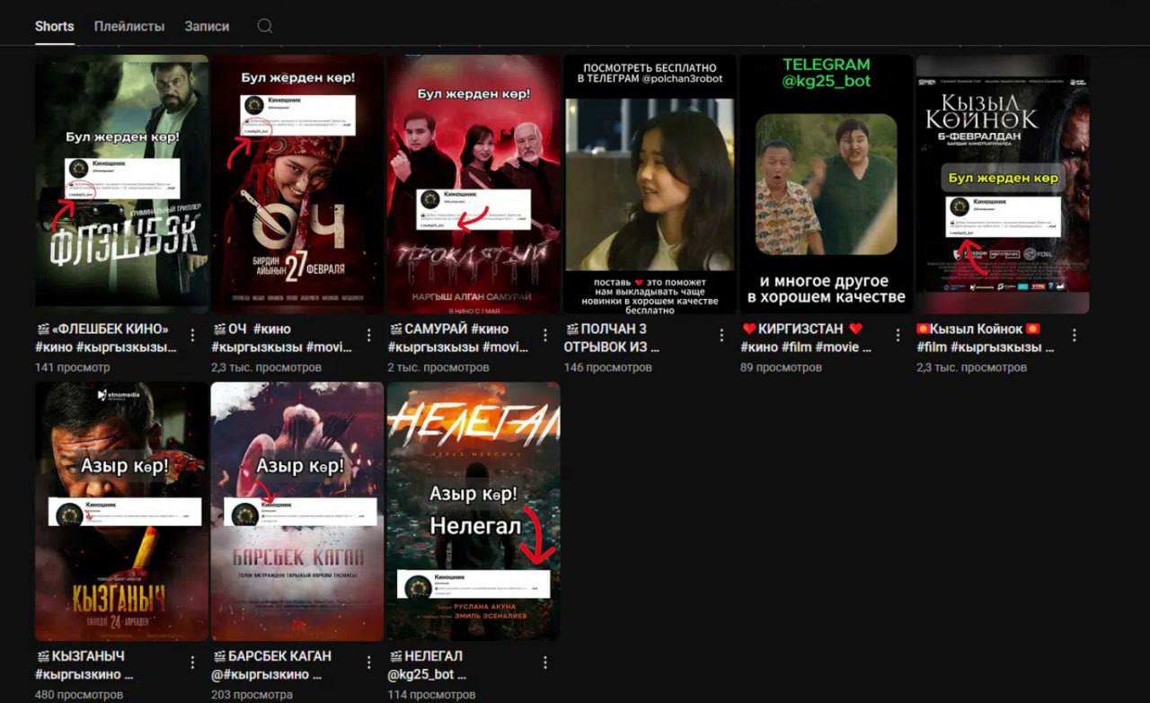1150x703 pixels.
Task: Open three-dot menu for БАРСБЕК КАГАН short
Action: point(368,663)
